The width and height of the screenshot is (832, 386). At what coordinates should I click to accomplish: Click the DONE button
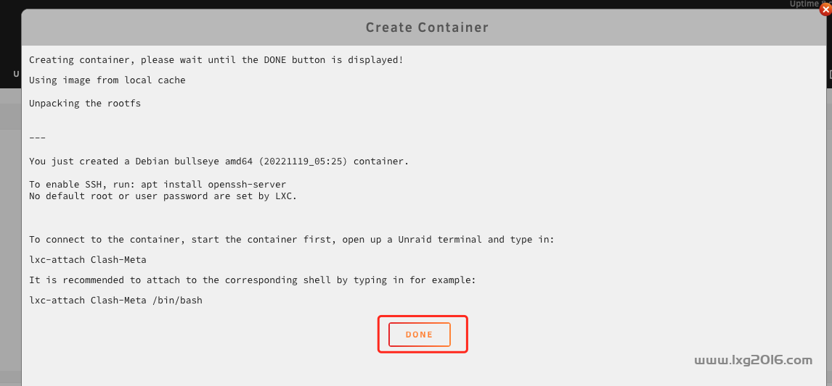[419, 335]
